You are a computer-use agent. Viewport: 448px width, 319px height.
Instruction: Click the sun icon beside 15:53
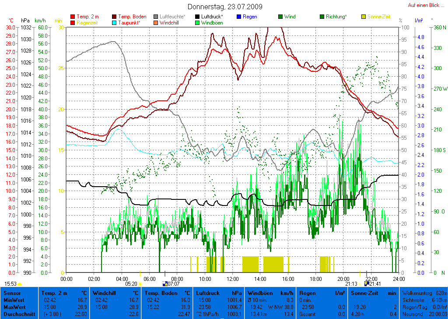(20, 284)
